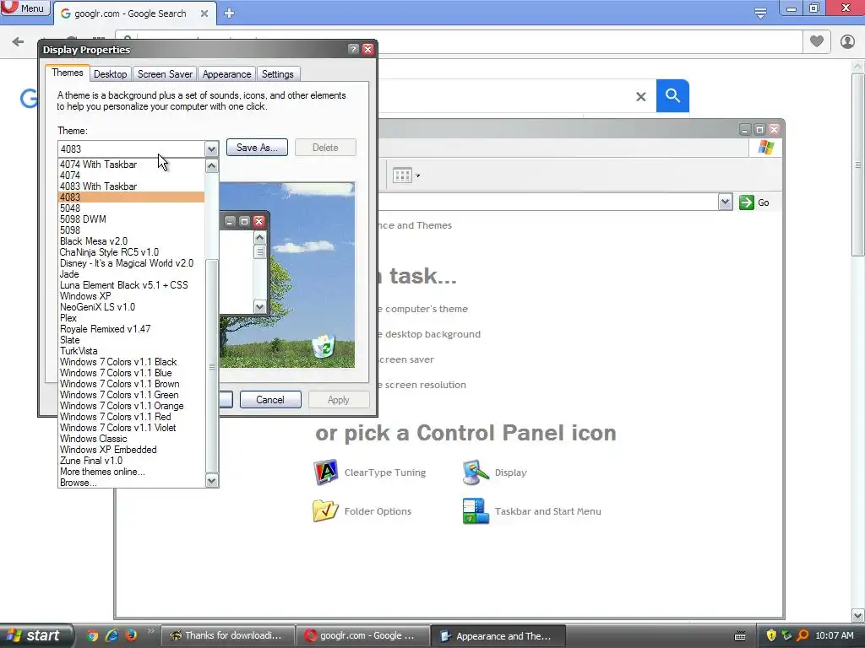The image size is (865, 648).
Task: Click Cancel in Display Properties
Action: pos(270,399)
